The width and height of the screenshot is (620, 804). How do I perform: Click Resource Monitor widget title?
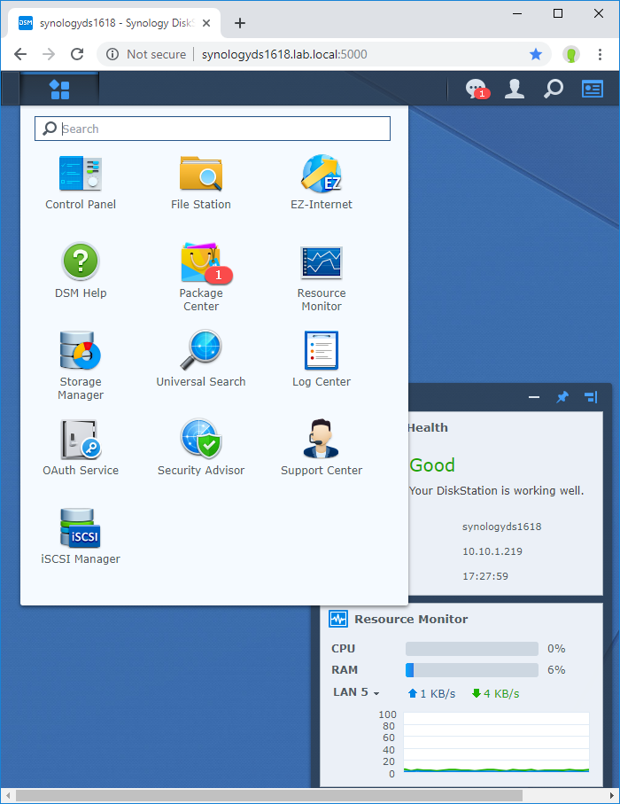point(411,619)
